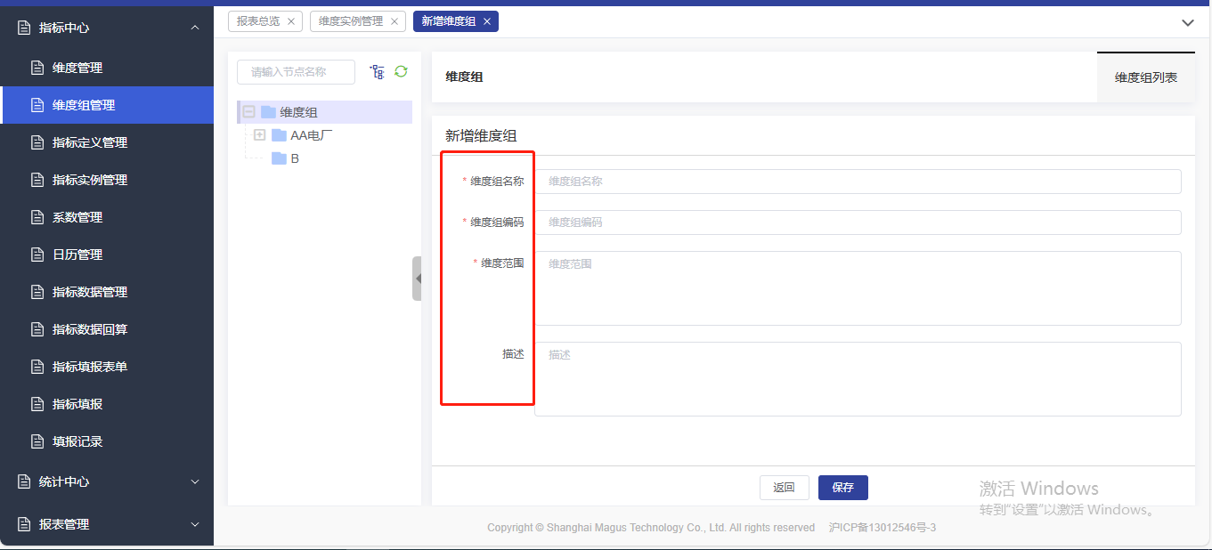1212x550 pixels.
Task: Open the tab list dropdown chevron at top right
Action: pyautogui.click(x=1187, y=22)
